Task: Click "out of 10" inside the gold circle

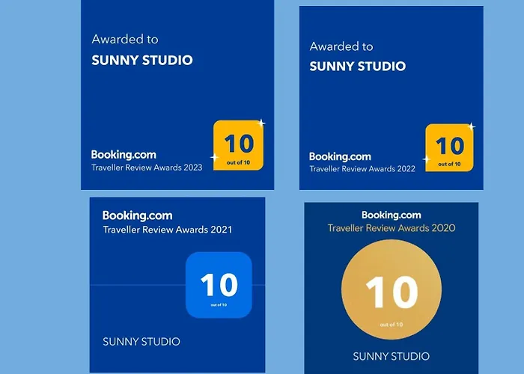Action: 391,325
